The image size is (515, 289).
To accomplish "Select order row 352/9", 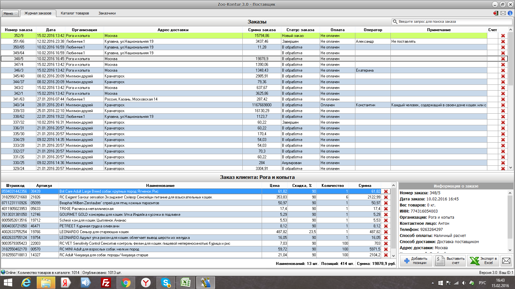I will click(x=254, y=36).
